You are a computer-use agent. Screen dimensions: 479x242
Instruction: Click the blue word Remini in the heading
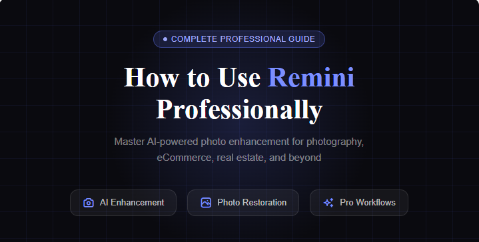pos(311,77)
